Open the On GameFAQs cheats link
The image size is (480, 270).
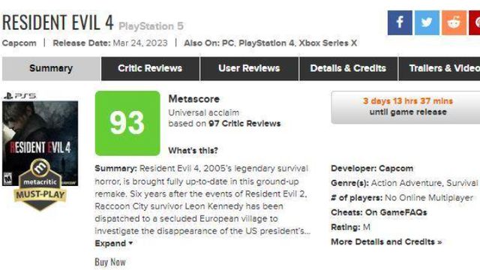pos(396,212)
